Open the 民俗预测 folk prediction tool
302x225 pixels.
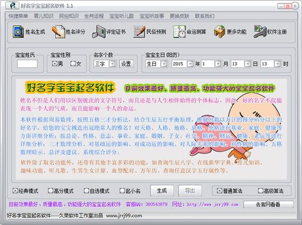(150, 32)
